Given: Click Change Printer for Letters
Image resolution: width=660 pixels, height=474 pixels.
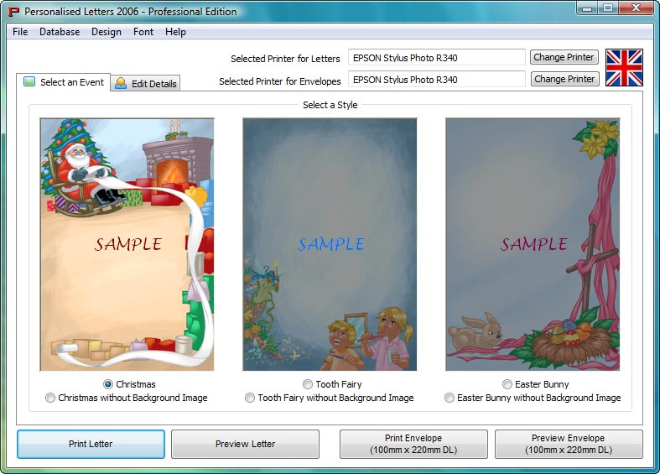Looking at the screenshot, I should click(x=564, y=57).
